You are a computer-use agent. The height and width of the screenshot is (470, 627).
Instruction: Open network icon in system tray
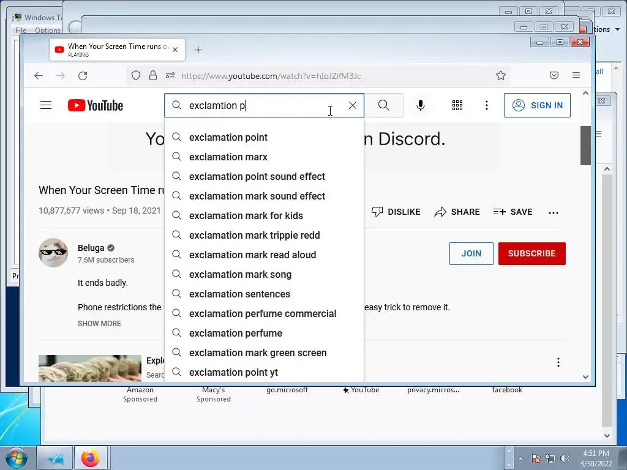point(550,458)
